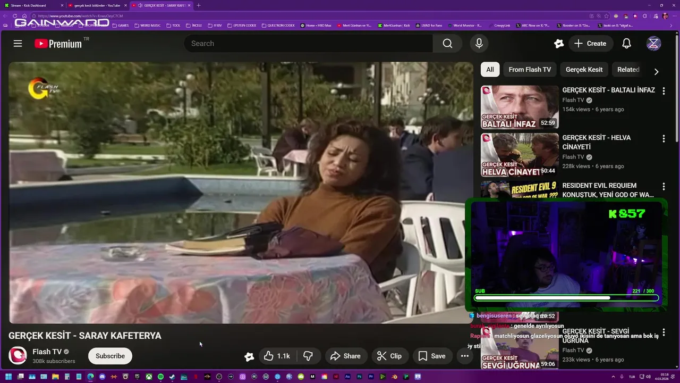Image resolution: width=680 pixels, height=383 pixels.
Task: Open Windows Start menu
Action: coord(8,377)
